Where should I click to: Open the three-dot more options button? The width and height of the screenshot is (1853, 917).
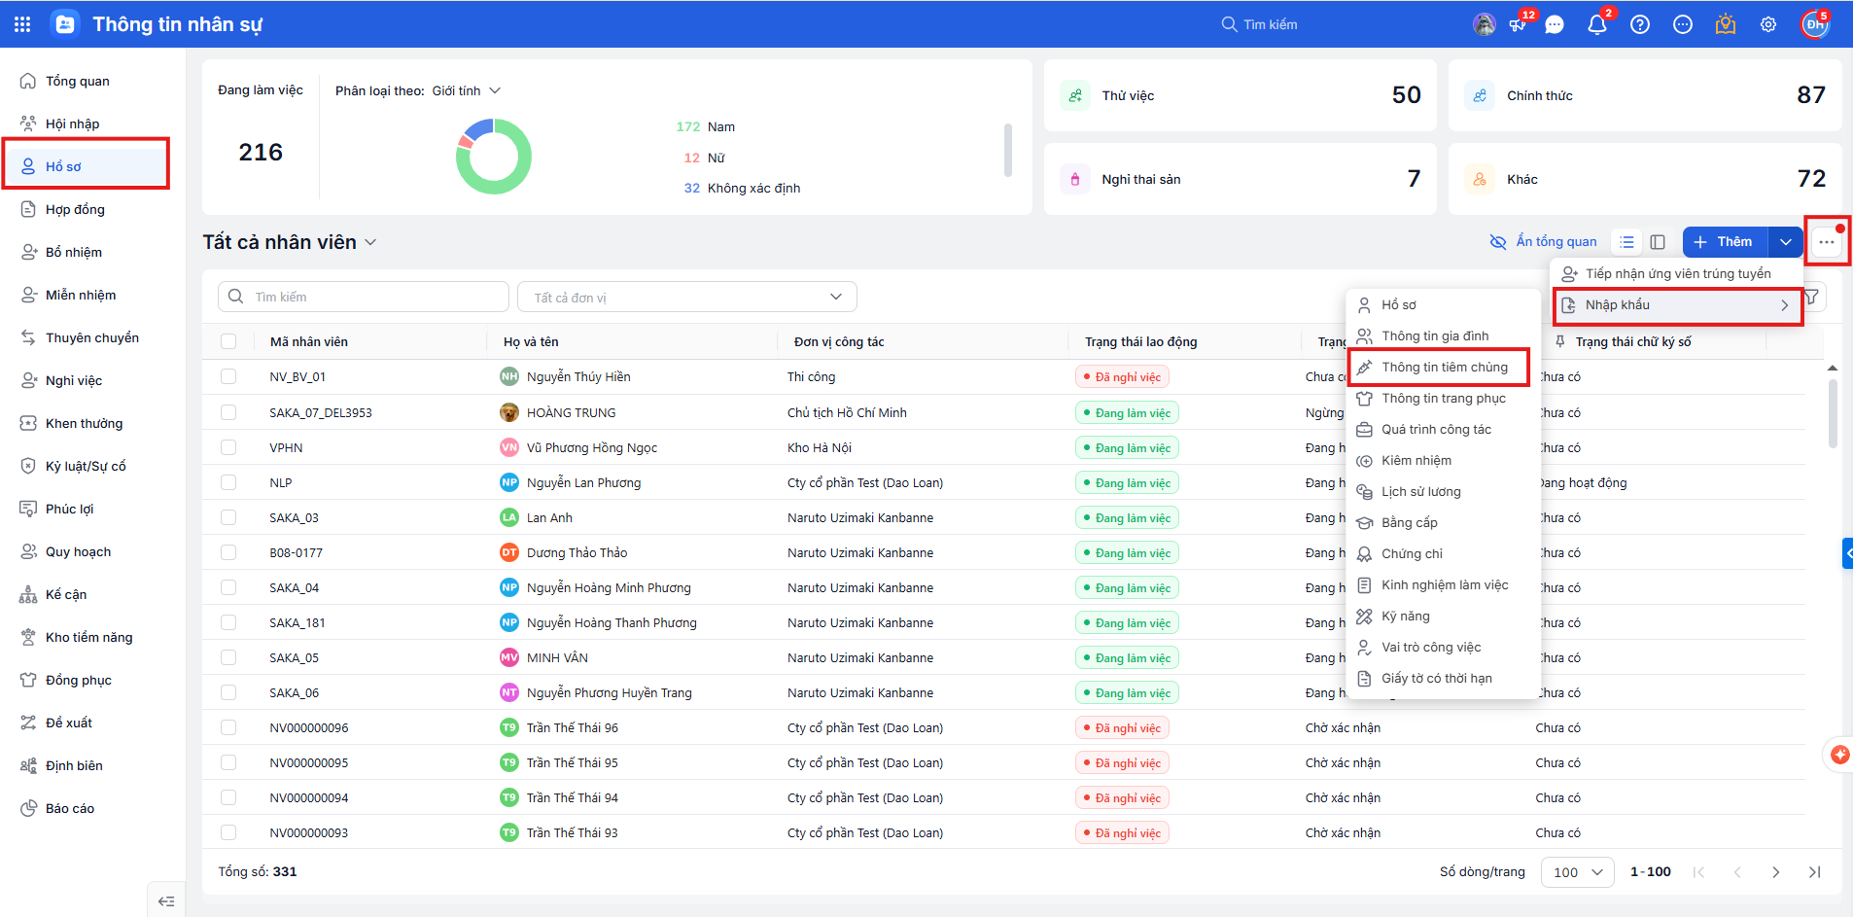(x=1827, y=242)
